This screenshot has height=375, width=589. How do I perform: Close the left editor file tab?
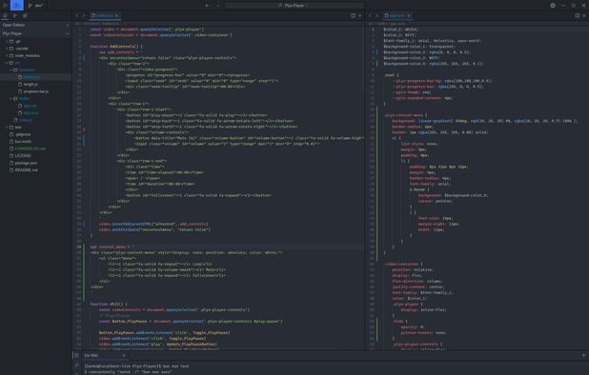click(117, 16)
